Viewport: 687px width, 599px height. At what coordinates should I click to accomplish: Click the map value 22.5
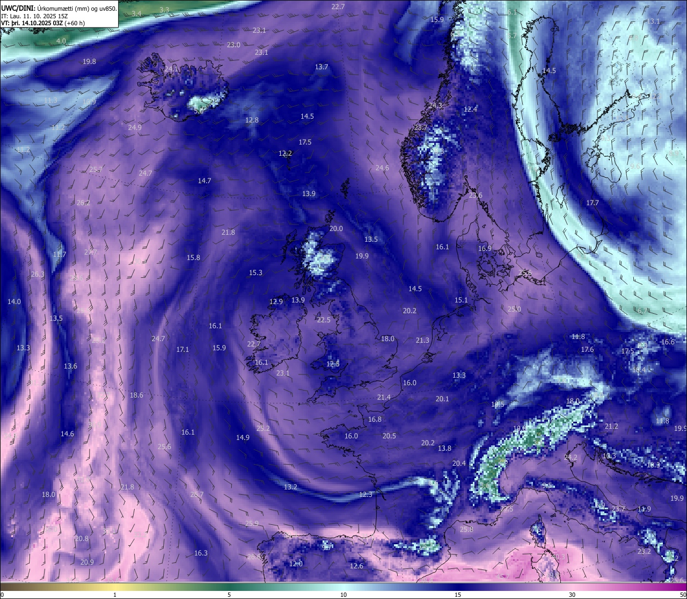[x=324, y=320]
